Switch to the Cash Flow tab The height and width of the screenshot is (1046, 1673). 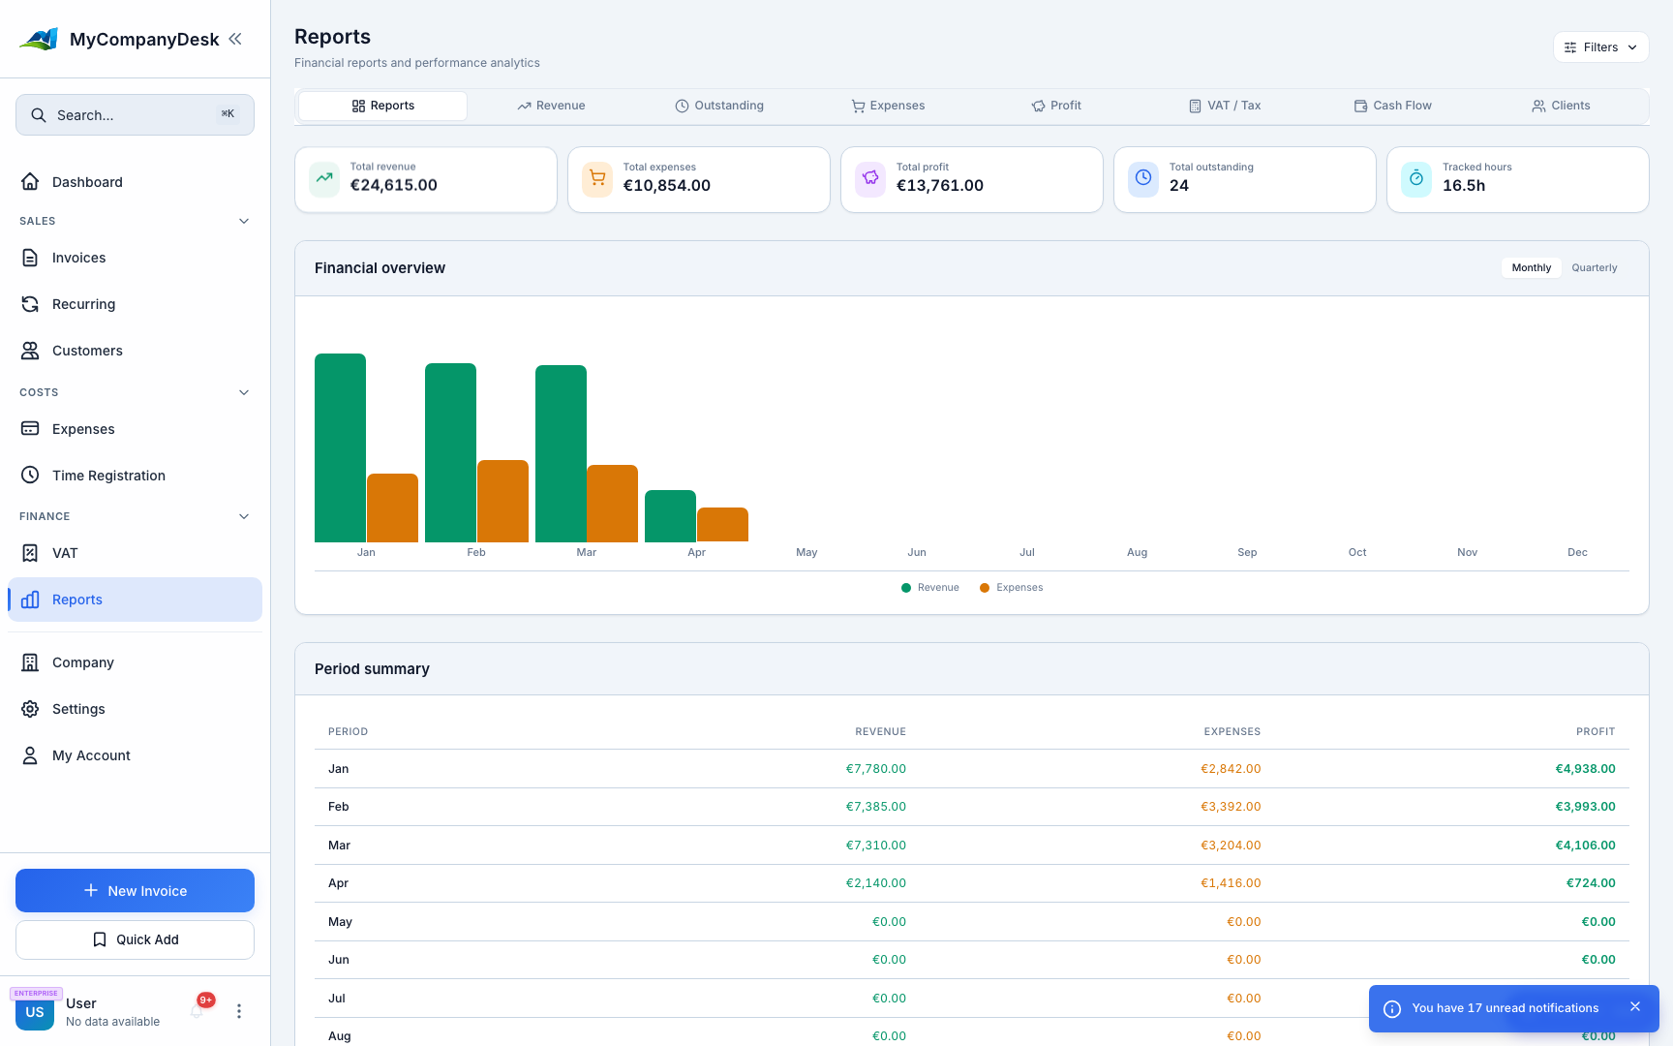point(1394,106)
